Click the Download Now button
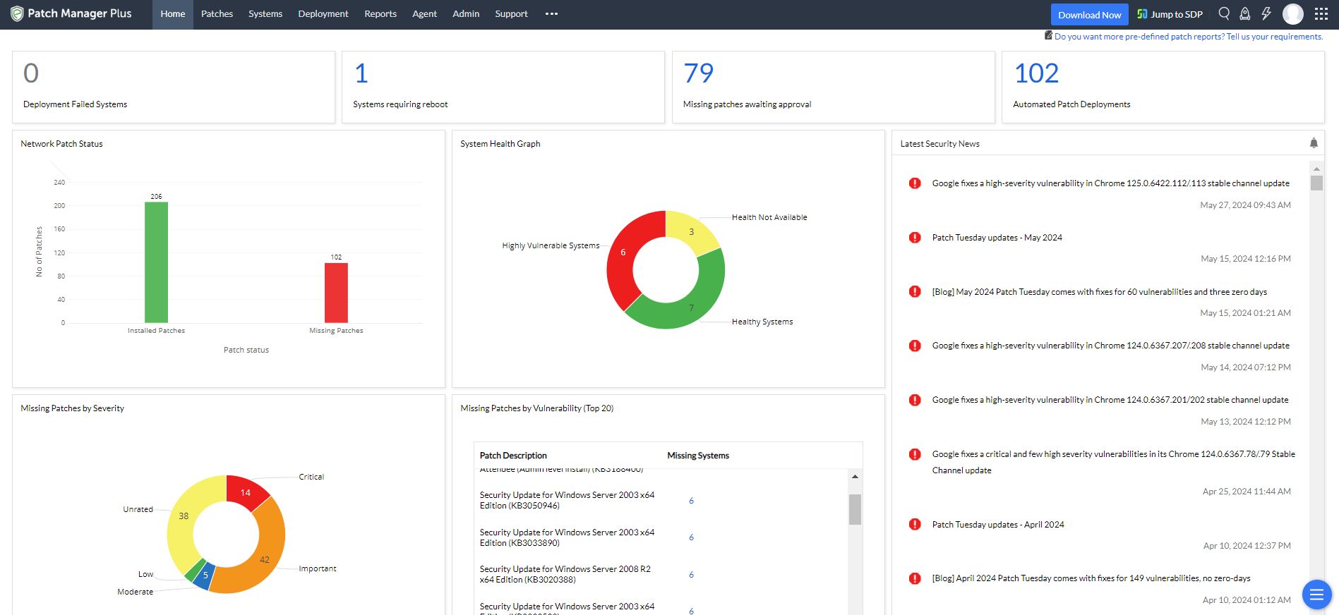The height and width of the screenshot is (615, 1339). point(1089,15)
